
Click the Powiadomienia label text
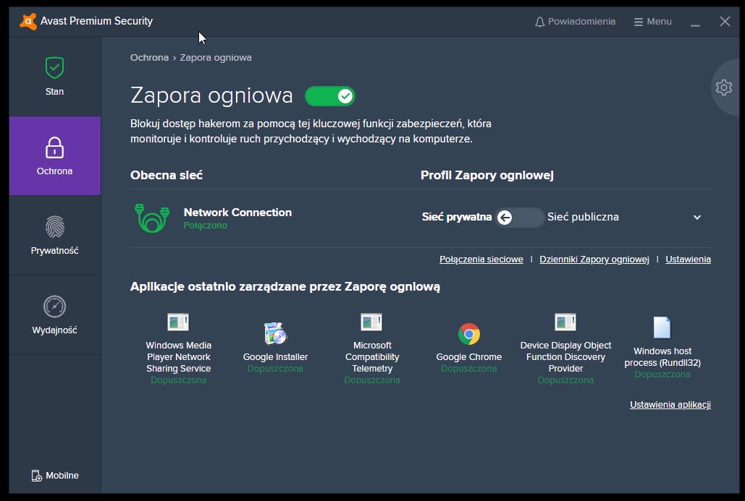tap(581, 22)
